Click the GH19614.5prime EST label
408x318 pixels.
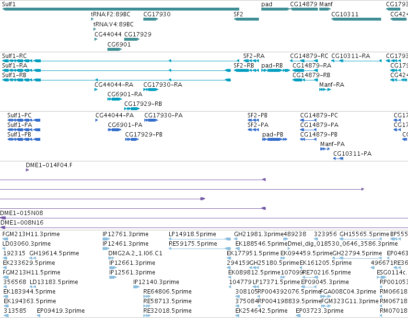tap(54, 253)
